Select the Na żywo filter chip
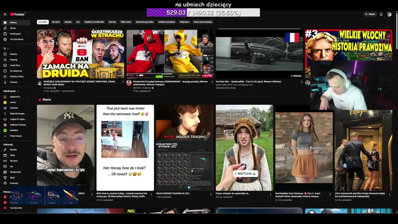Image resolution: width=398 pixels, height=224 pixels. (56, 22)
